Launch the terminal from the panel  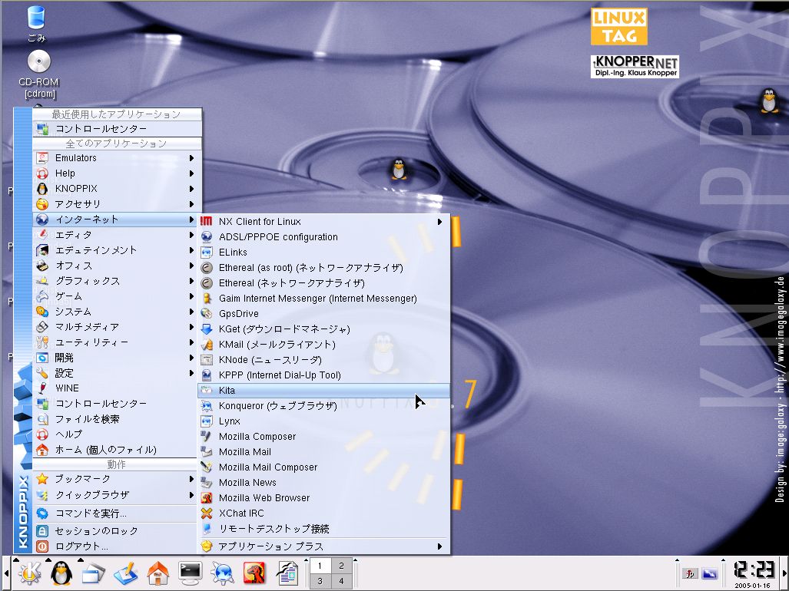pyautogui.click(x=191, y=573)
